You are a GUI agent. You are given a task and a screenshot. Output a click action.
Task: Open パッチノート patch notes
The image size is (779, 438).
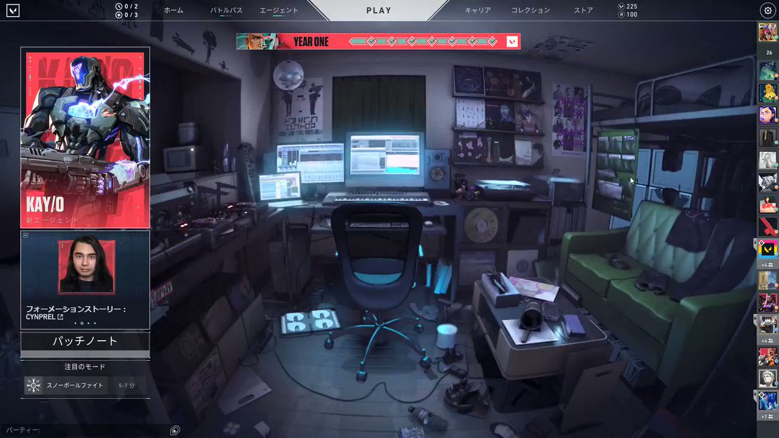click(x=85, y=341)
